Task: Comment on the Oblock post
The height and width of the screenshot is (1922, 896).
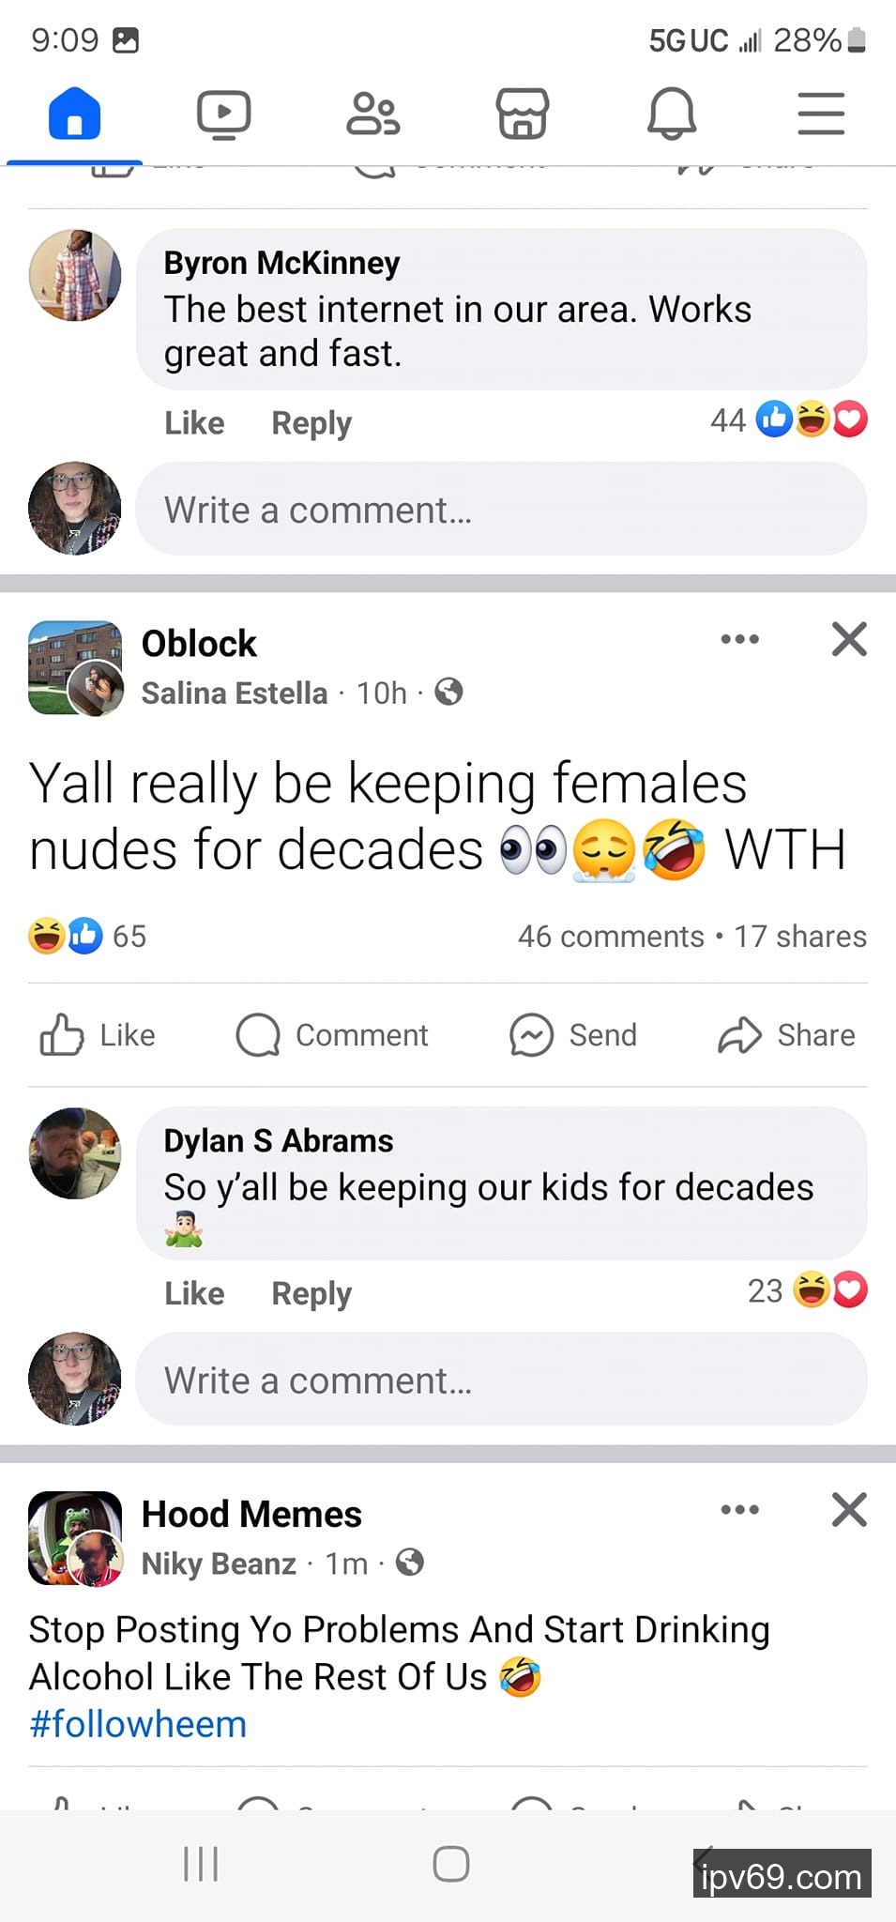Action: pos(333,1035)
